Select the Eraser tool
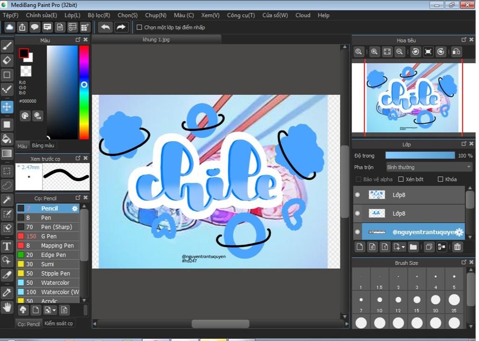The height and width of the screenshot is (341, 479). coord(7,60)
